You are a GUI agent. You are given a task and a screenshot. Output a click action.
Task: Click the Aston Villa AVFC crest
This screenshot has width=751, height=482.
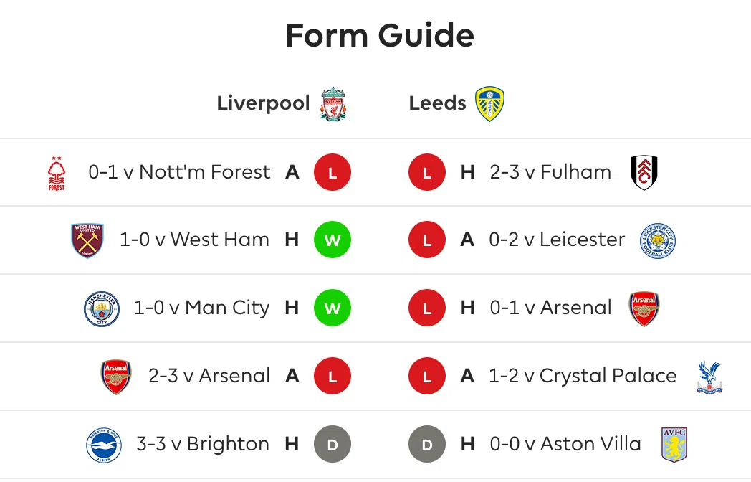[674, 445]
